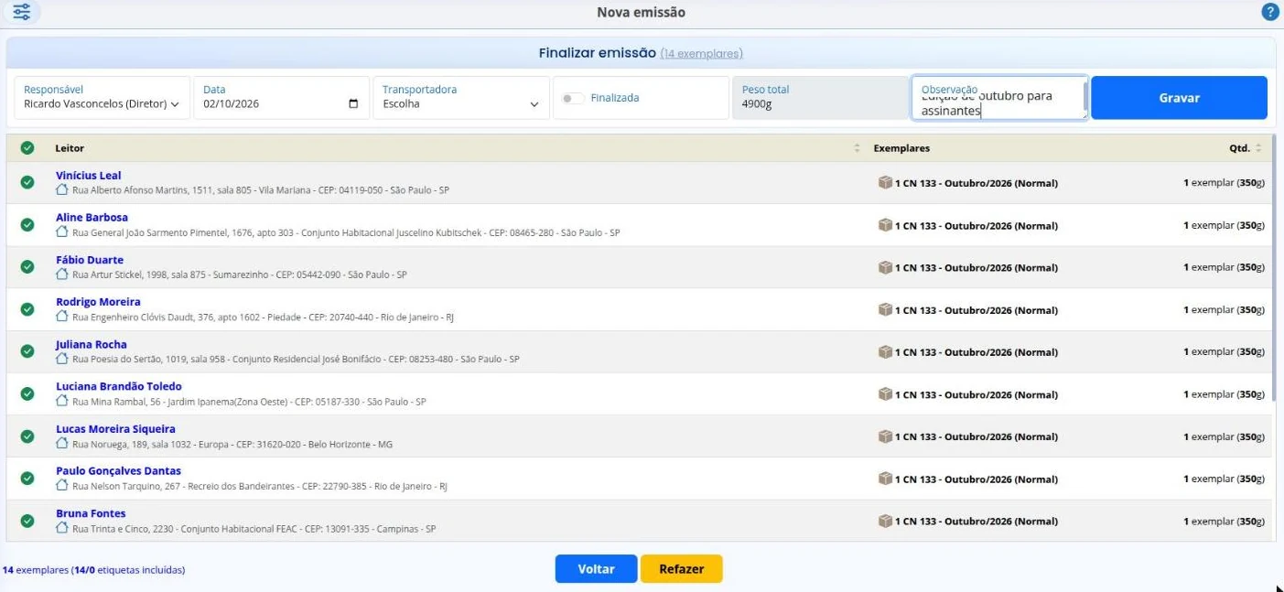Click package icon in Vinícius Leal row
The width and height of the screenshot is (1284, 592).
[885, 182]
